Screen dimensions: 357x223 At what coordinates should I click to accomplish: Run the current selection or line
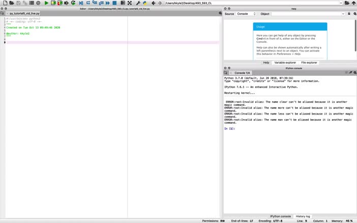tap(67, 3)
